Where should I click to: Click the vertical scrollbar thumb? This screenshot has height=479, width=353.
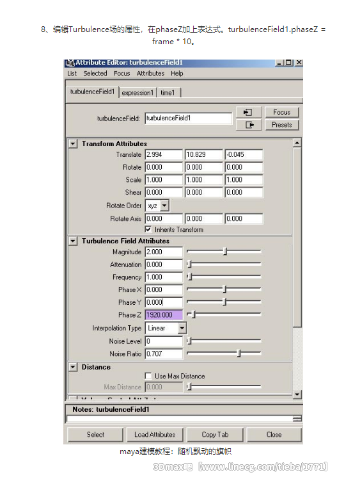(x=297, y=237)
